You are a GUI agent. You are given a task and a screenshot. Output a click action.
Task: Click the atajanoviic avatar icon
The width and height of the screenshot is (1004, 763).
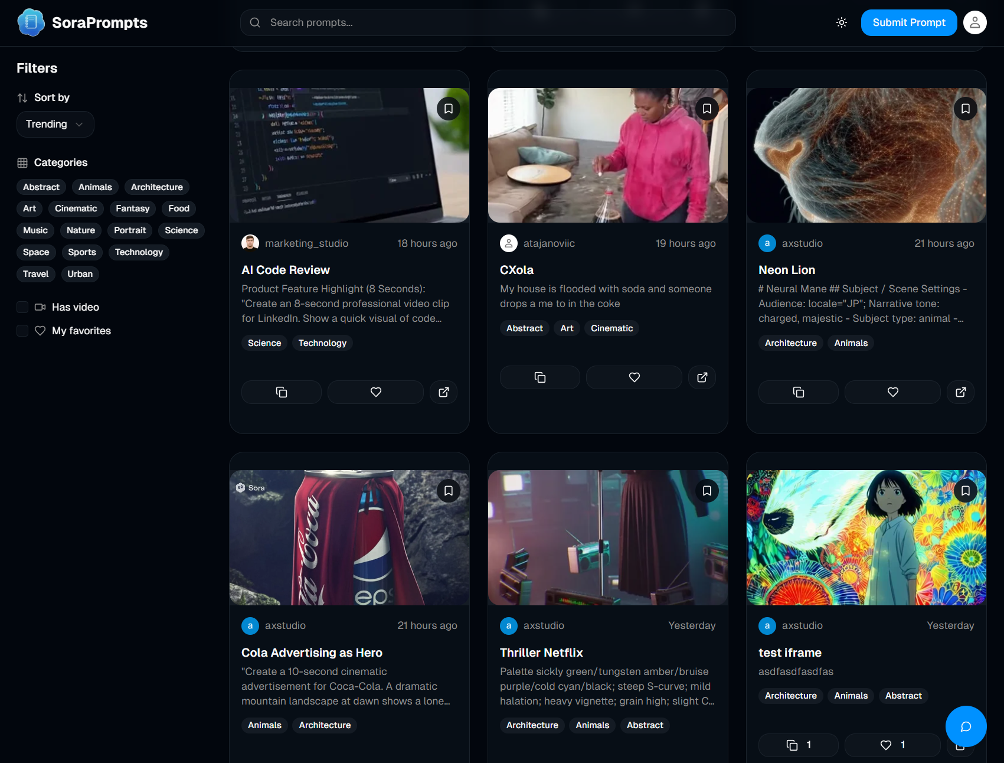point(509,243)
